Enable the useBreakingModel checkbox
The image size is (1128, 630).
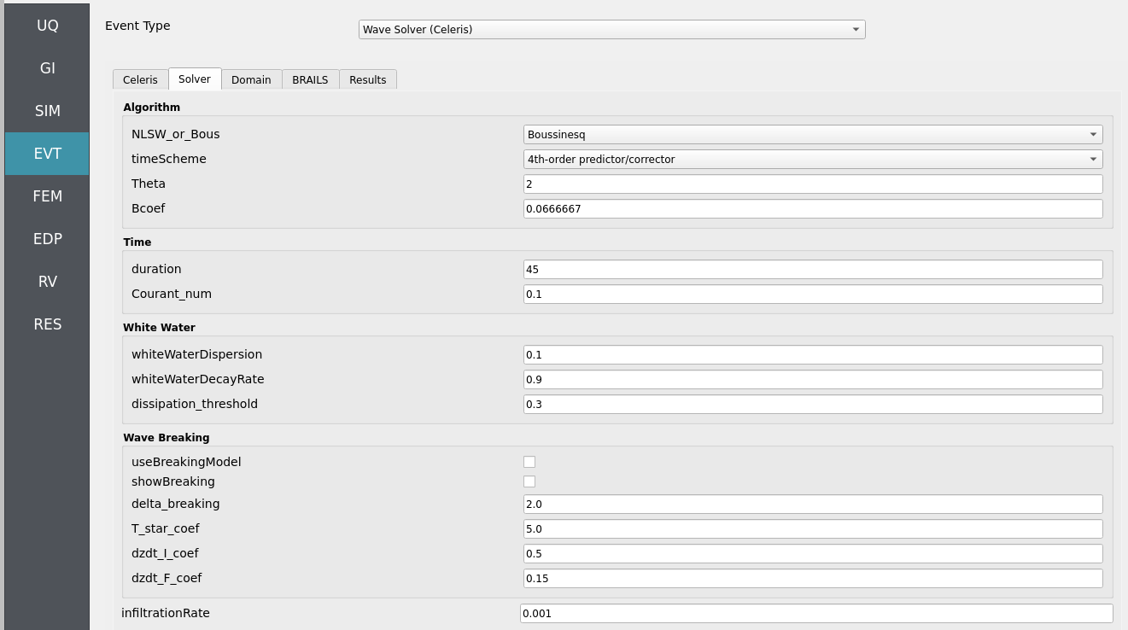coord(529,462)
